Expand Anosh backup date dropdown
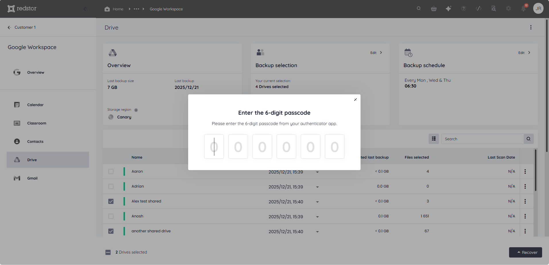This screenshot has height=265, width=549. [x=317, y=217]
